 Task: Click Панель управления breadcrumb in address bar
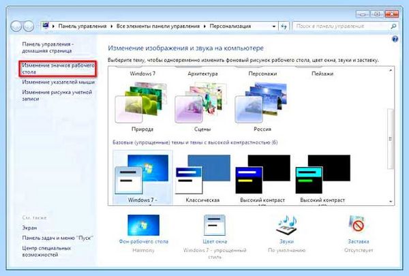point(82,27)
